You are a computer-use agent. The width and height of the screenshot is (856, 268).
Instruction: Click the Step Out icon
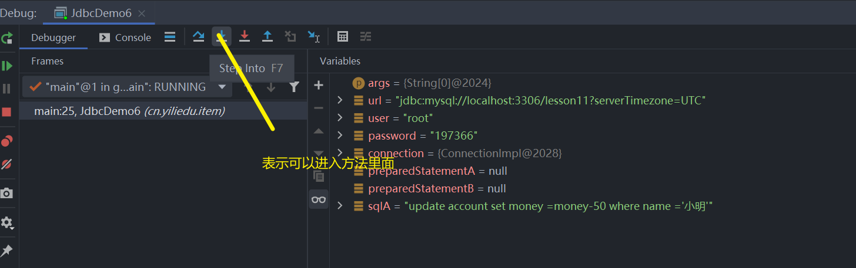[x=267, y=37]
